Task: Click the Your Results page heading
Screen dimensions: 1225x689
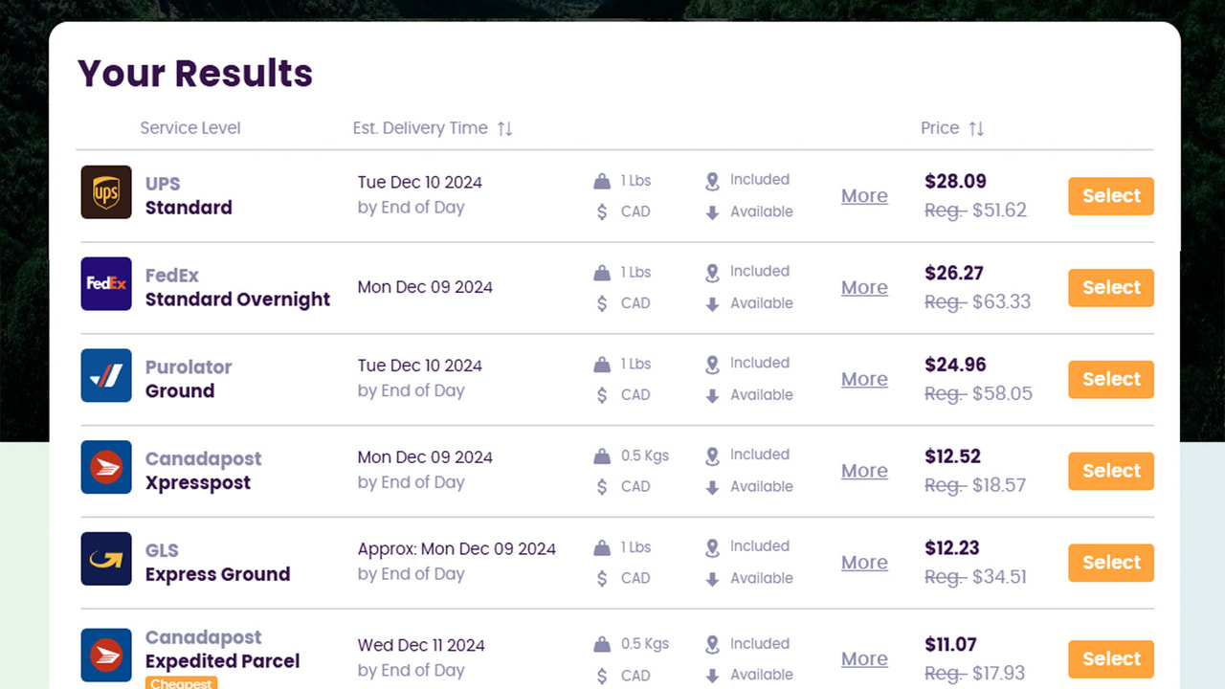Action: [194, 73]
